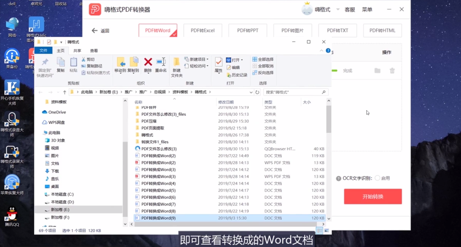Viewport: 461px width, 247px height.
Task: Open the New item (新建项目) dropdown
Action: click(196, 59)
